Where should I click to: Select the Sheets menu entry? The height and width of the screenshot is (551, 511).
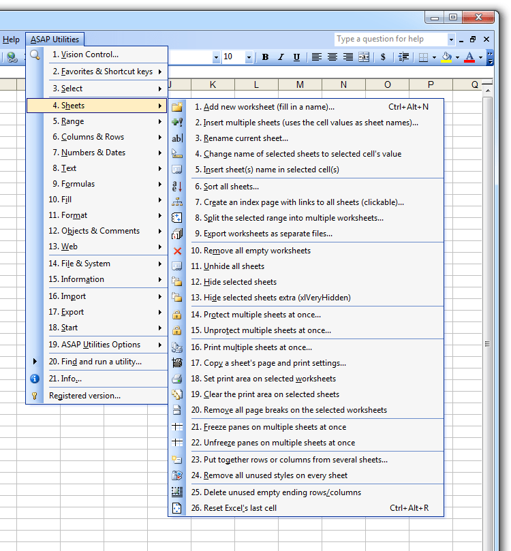(97, 106)
